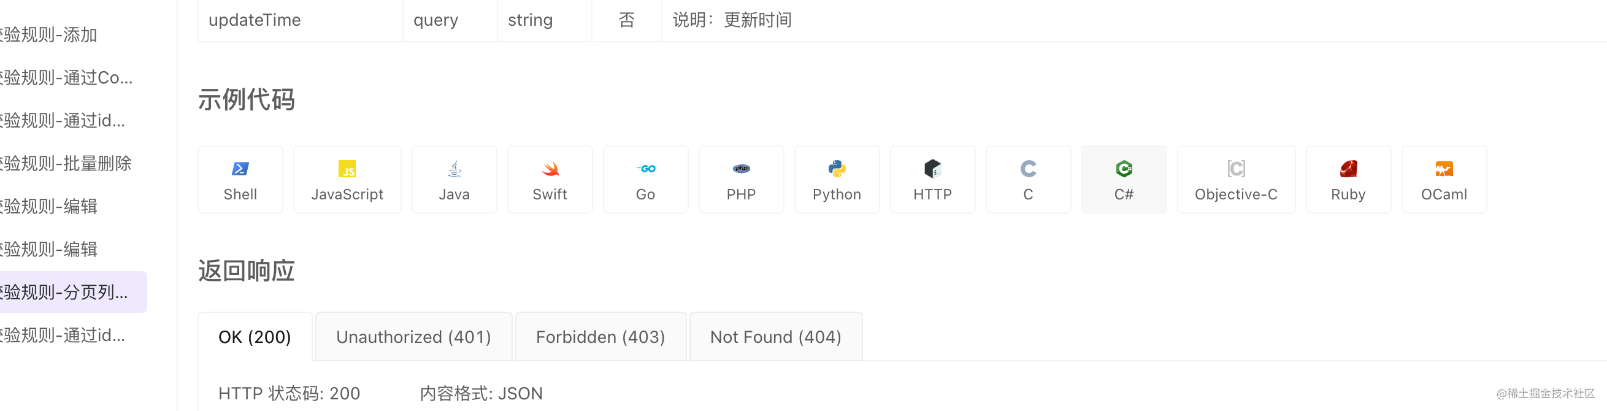The width and height of the screenshot is (1607, 411).
Task: Select the HTTP raw request icon
Action: pos(932,169)
